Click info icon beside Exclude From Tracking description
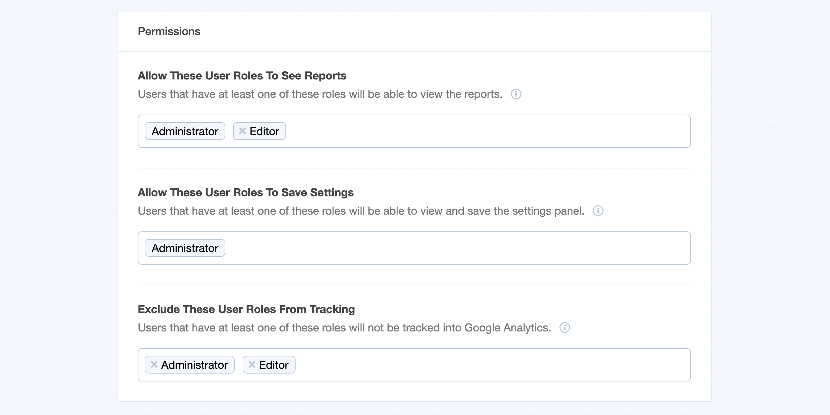This screenshot has width=830, height=415. tap(565, 328)
